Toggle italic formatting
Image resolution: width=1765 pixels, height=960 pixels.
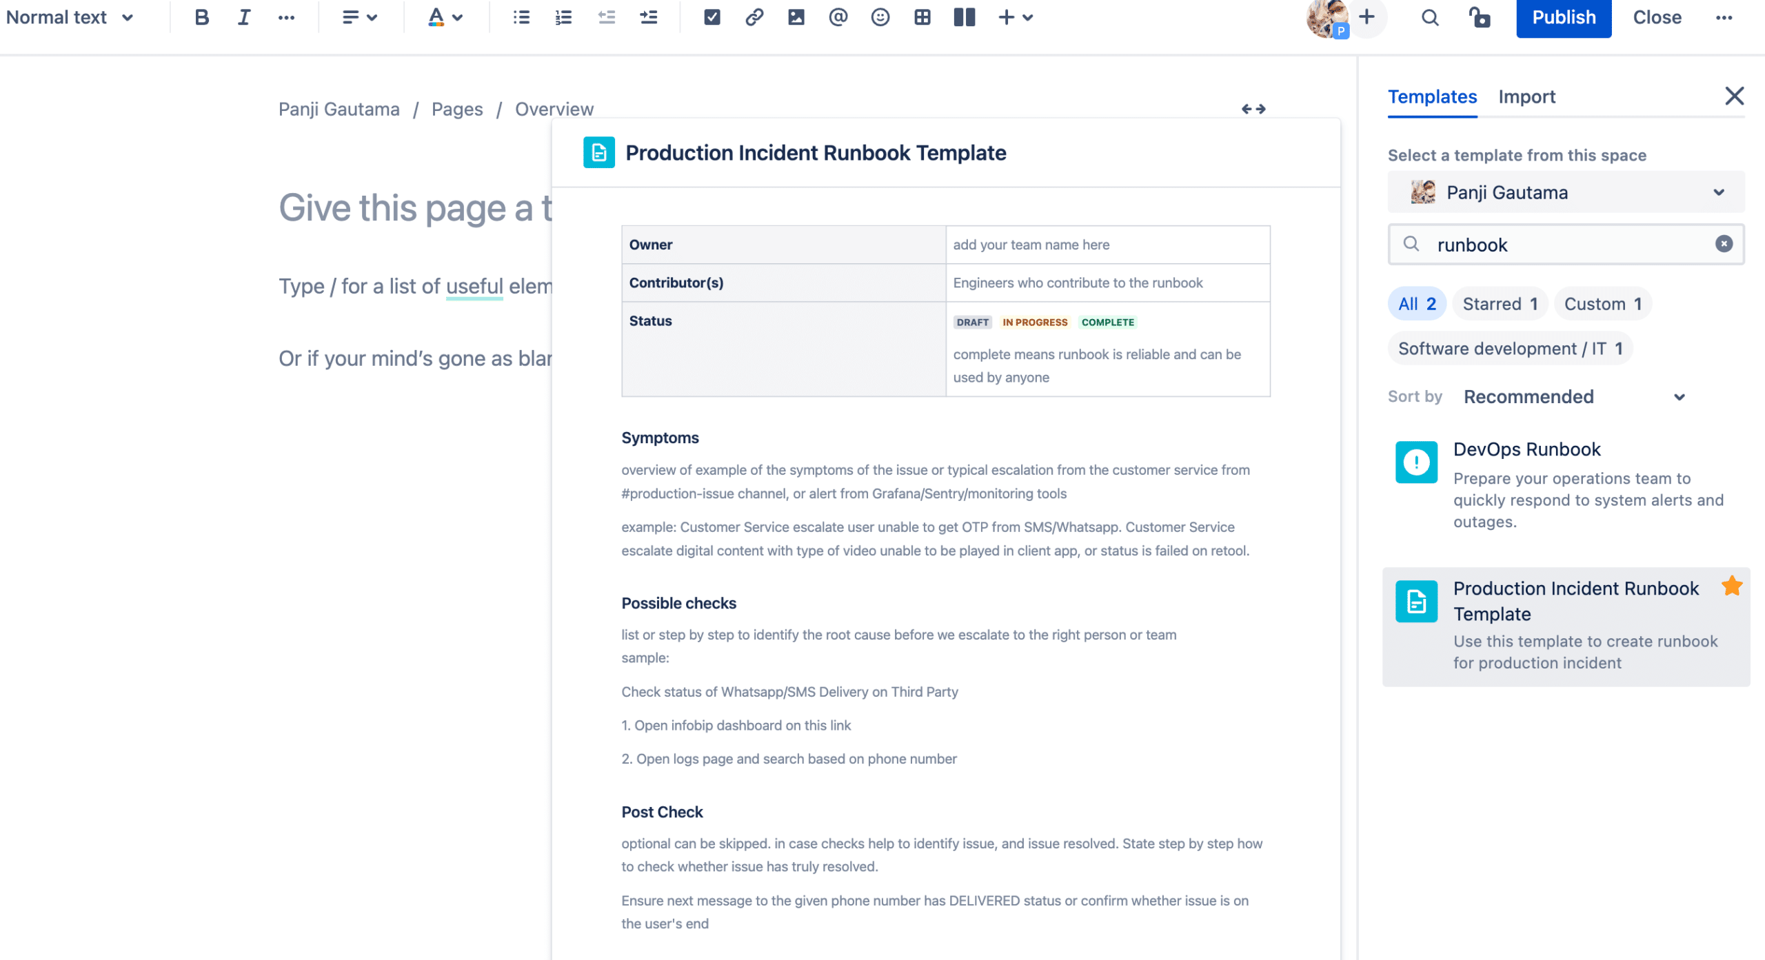243,17
